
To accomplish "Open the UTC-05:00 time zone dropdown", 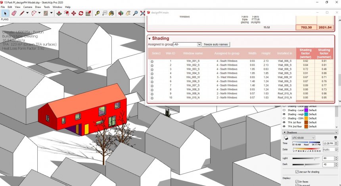I will [x=303, y=138].
